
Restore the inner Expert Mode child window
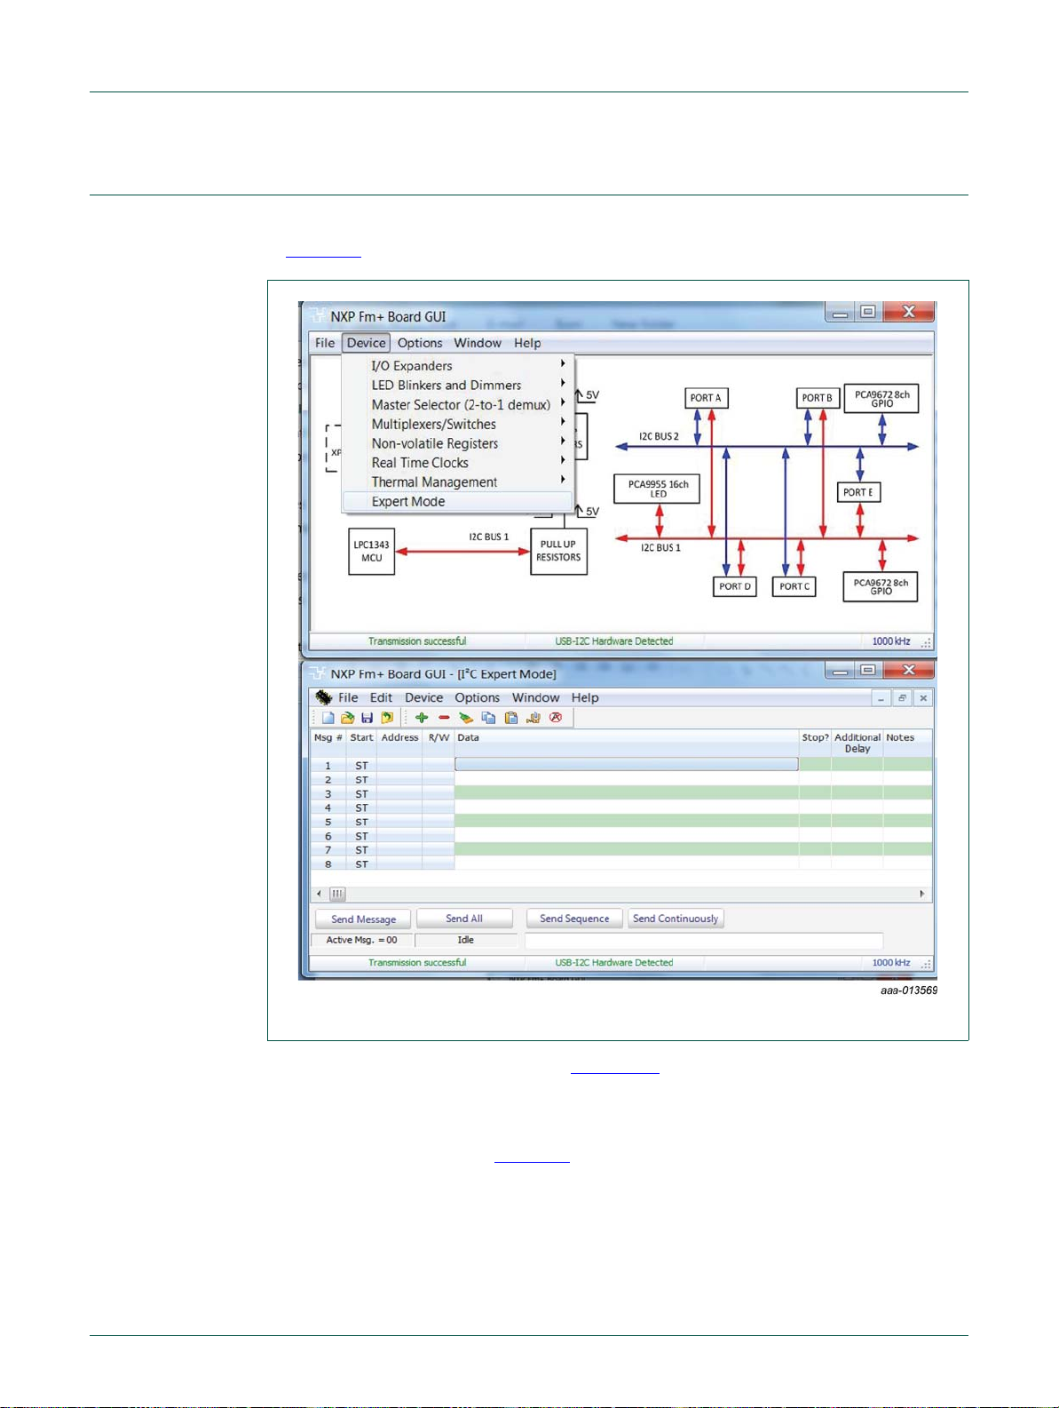tap(902, 698)
